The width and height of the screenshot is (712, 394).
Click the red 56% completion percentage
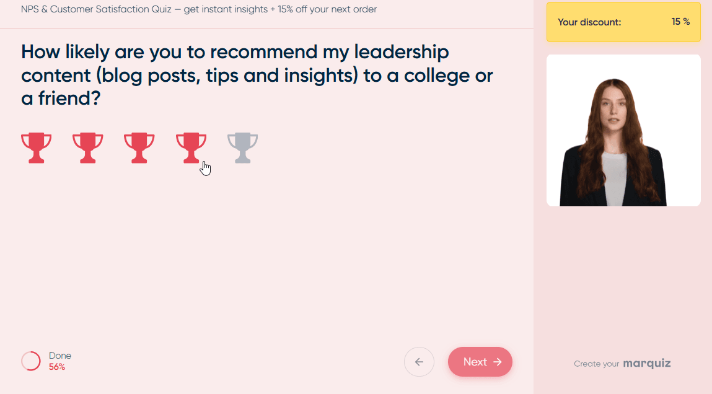(x=57, y=367)
